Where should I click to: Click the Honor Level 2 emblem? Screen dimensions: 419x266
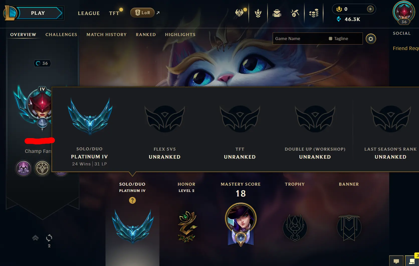coord(187,227)
